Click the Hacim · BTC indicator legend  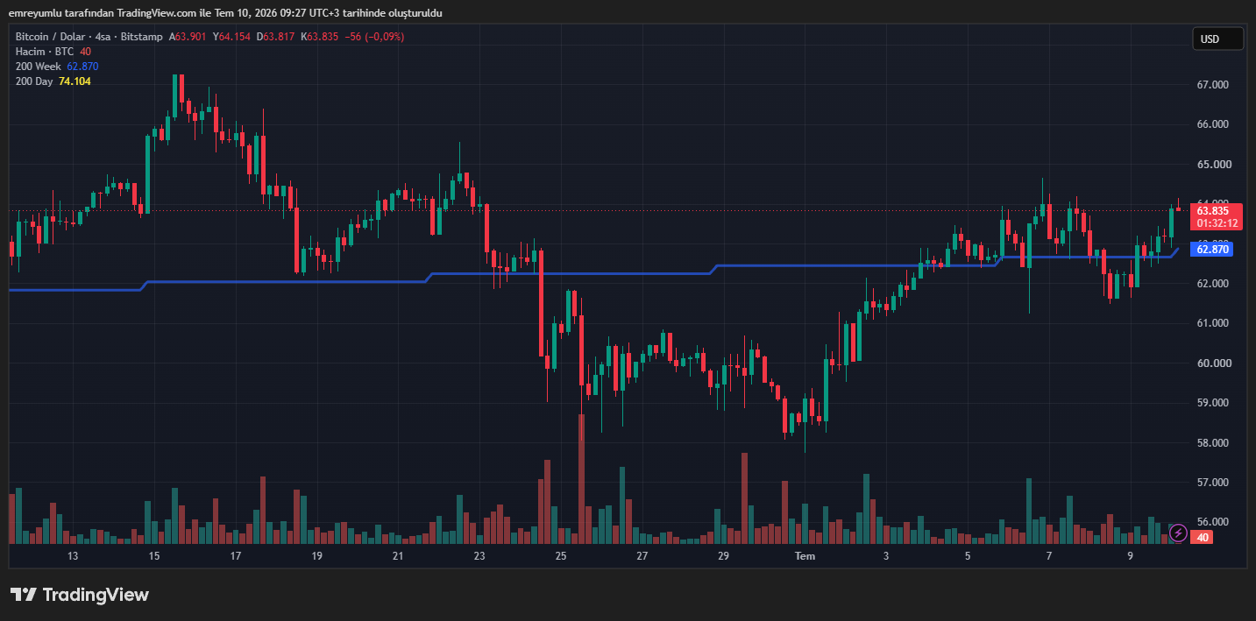[x=45, y=52]
